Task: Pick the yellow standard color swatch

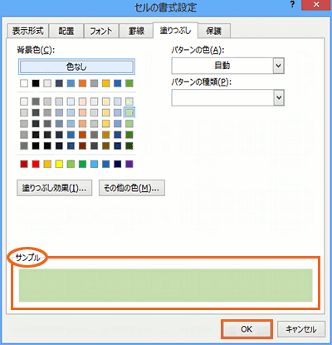Action: [x=59, y=164]
